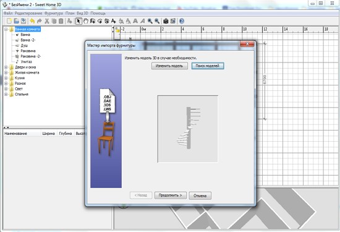Viewport: 340px width, 232px height.
Task: Click the Save home toolbar icon
Action: click(x=23, y=21)
